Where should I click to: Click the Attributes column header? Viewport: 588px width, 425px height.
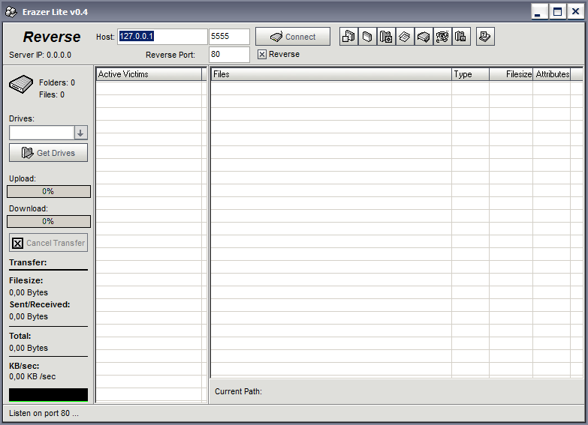(x=552, y=74)
